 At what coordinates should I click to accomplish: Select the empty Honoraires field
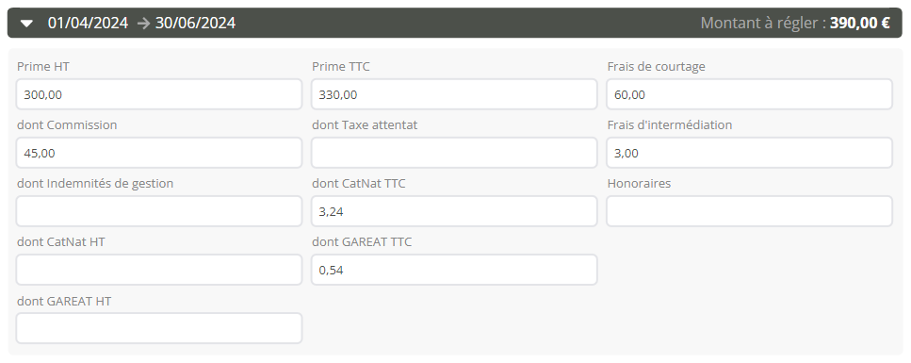pos(749,211)
